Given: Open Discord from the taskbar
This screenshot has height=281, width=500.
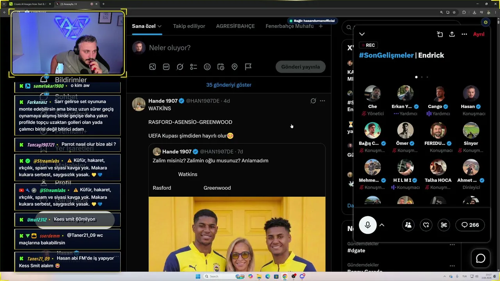Looking at the screenshot, I should (302, 276).
